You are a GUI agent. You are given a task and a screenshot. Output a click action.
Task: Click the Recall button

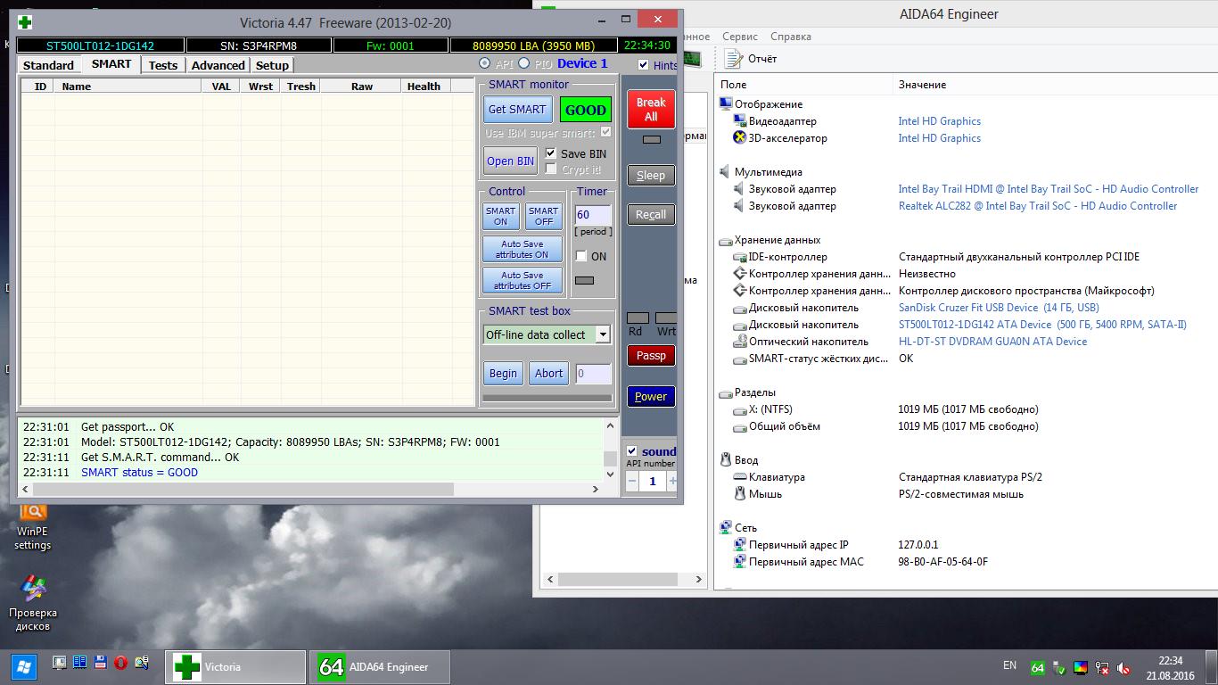pos(651,214)
